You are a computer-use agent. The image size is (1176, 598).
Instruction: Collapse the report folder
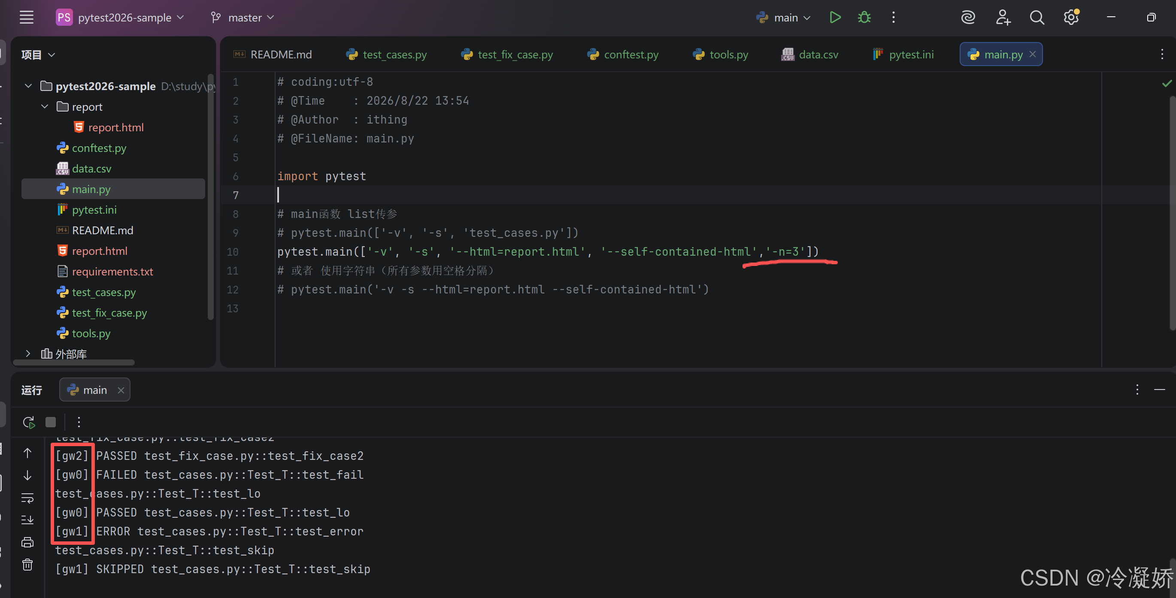[x=45, y=106]
